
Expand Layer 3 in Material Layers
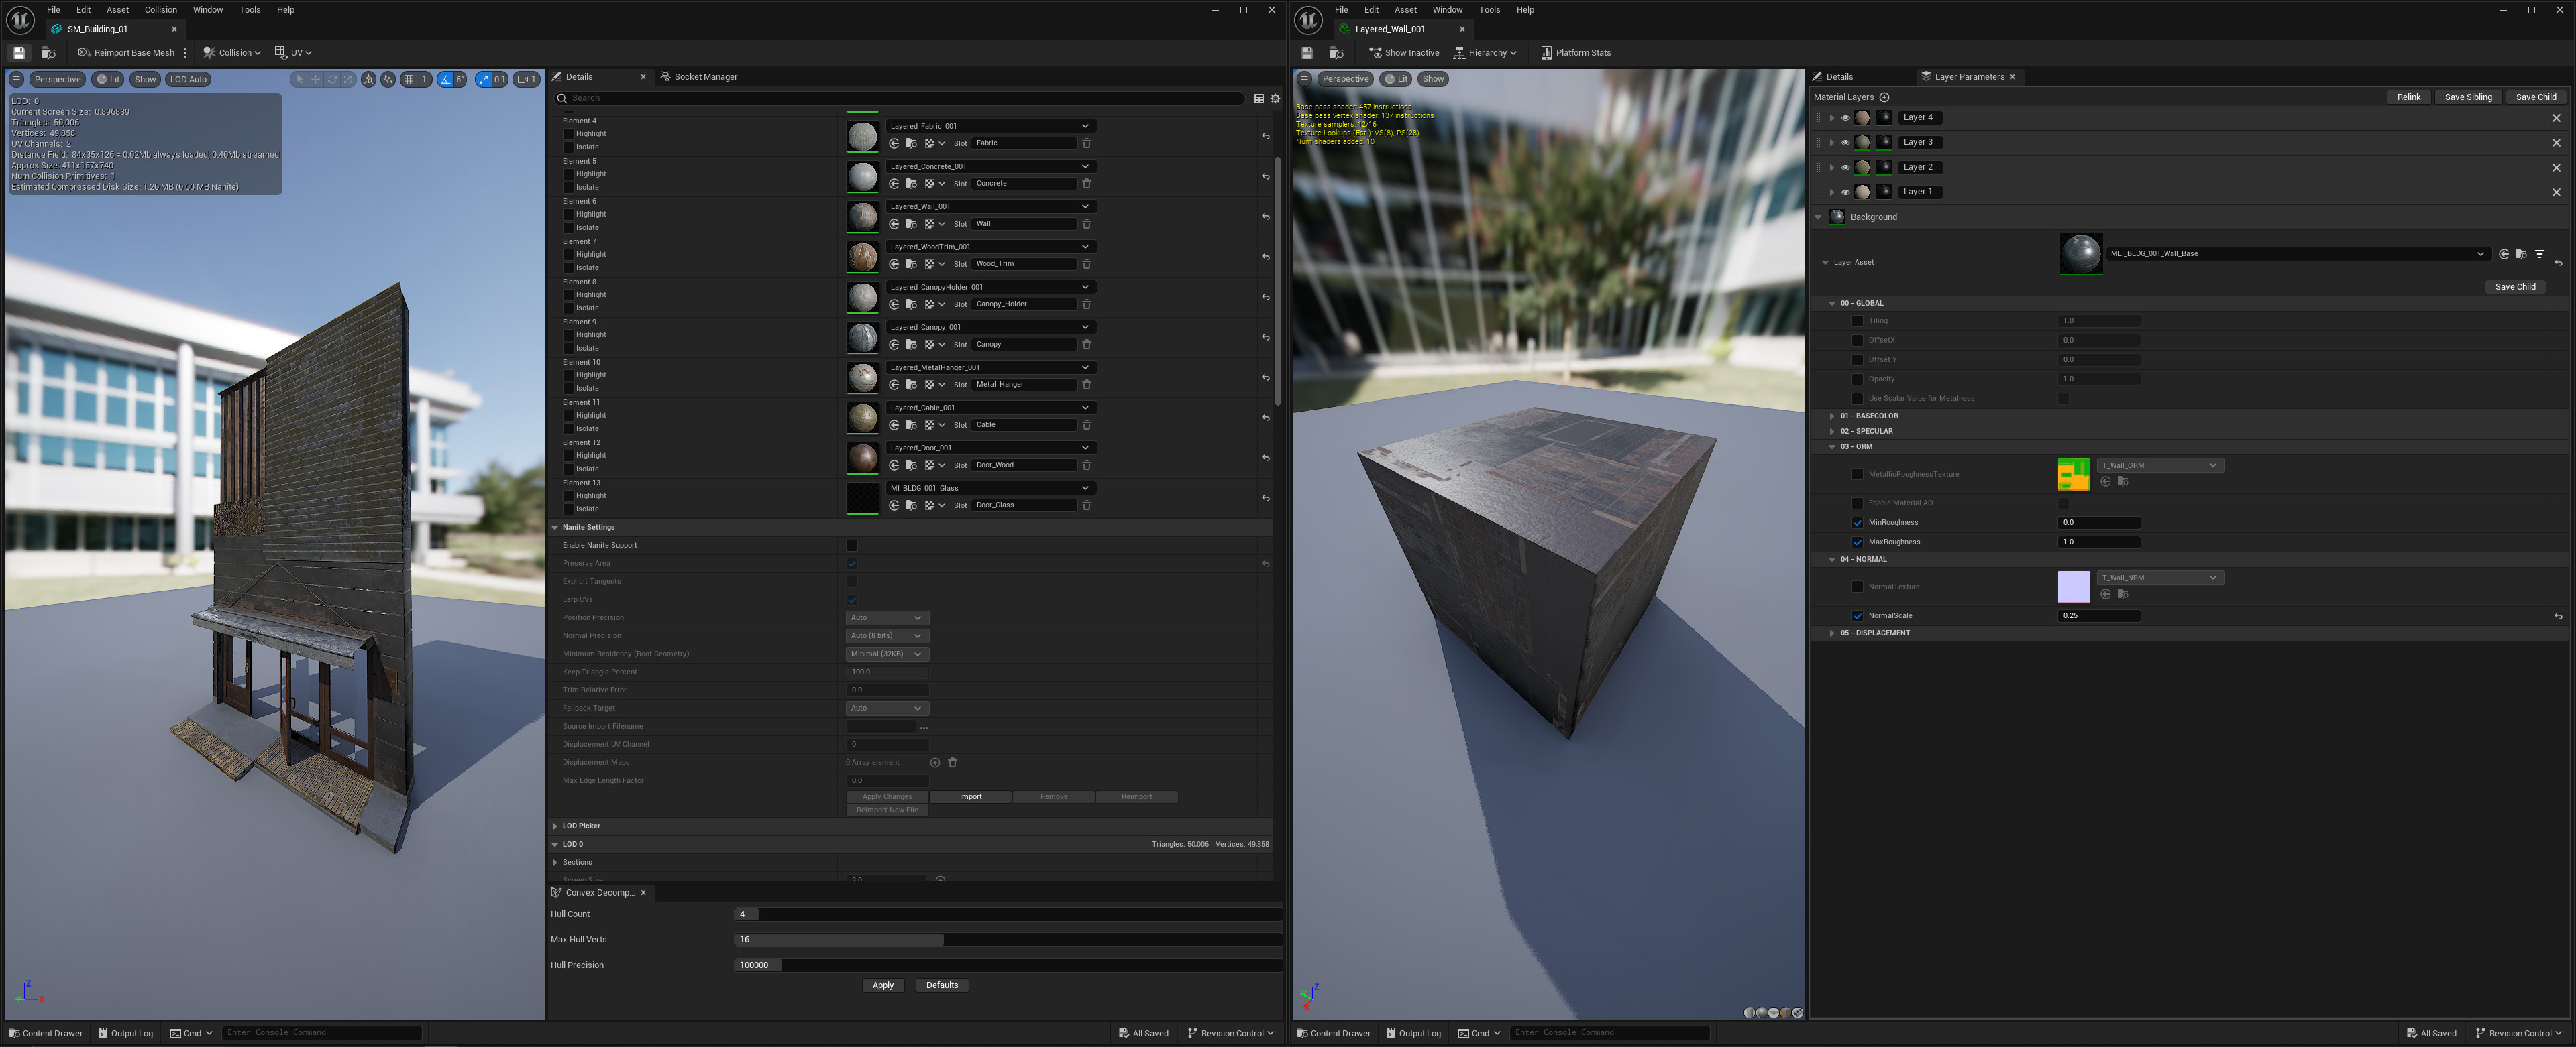click(x=1831, y=143)
